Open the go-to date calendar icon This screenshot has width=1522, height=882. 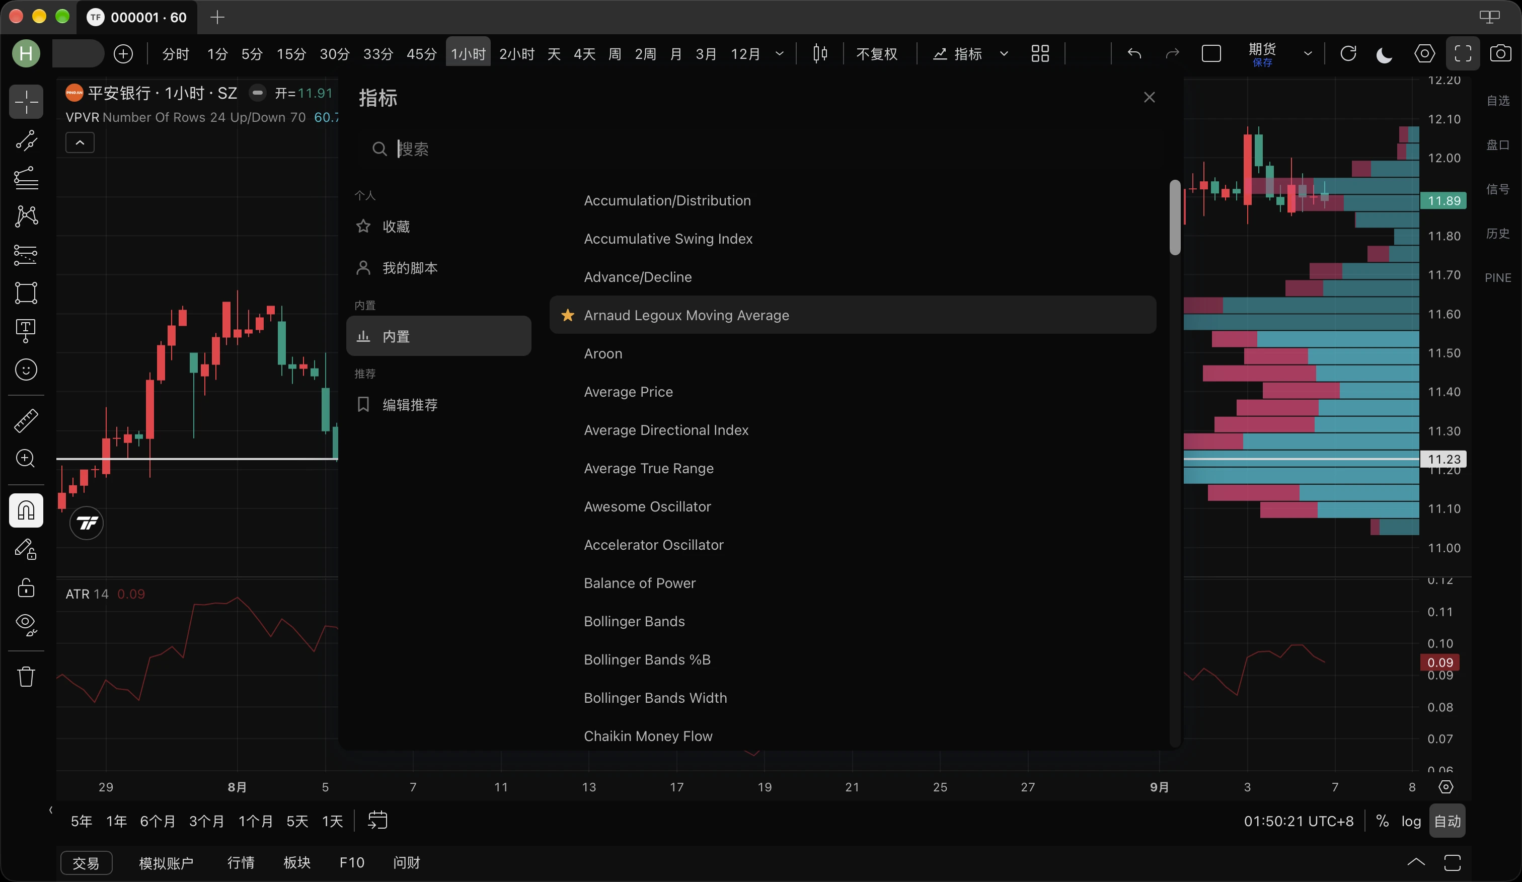coord(377,821)
